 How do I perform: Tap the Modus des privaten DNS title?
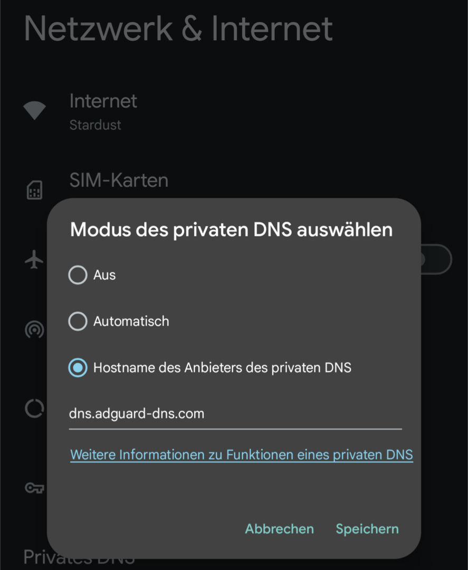point(231,230)
